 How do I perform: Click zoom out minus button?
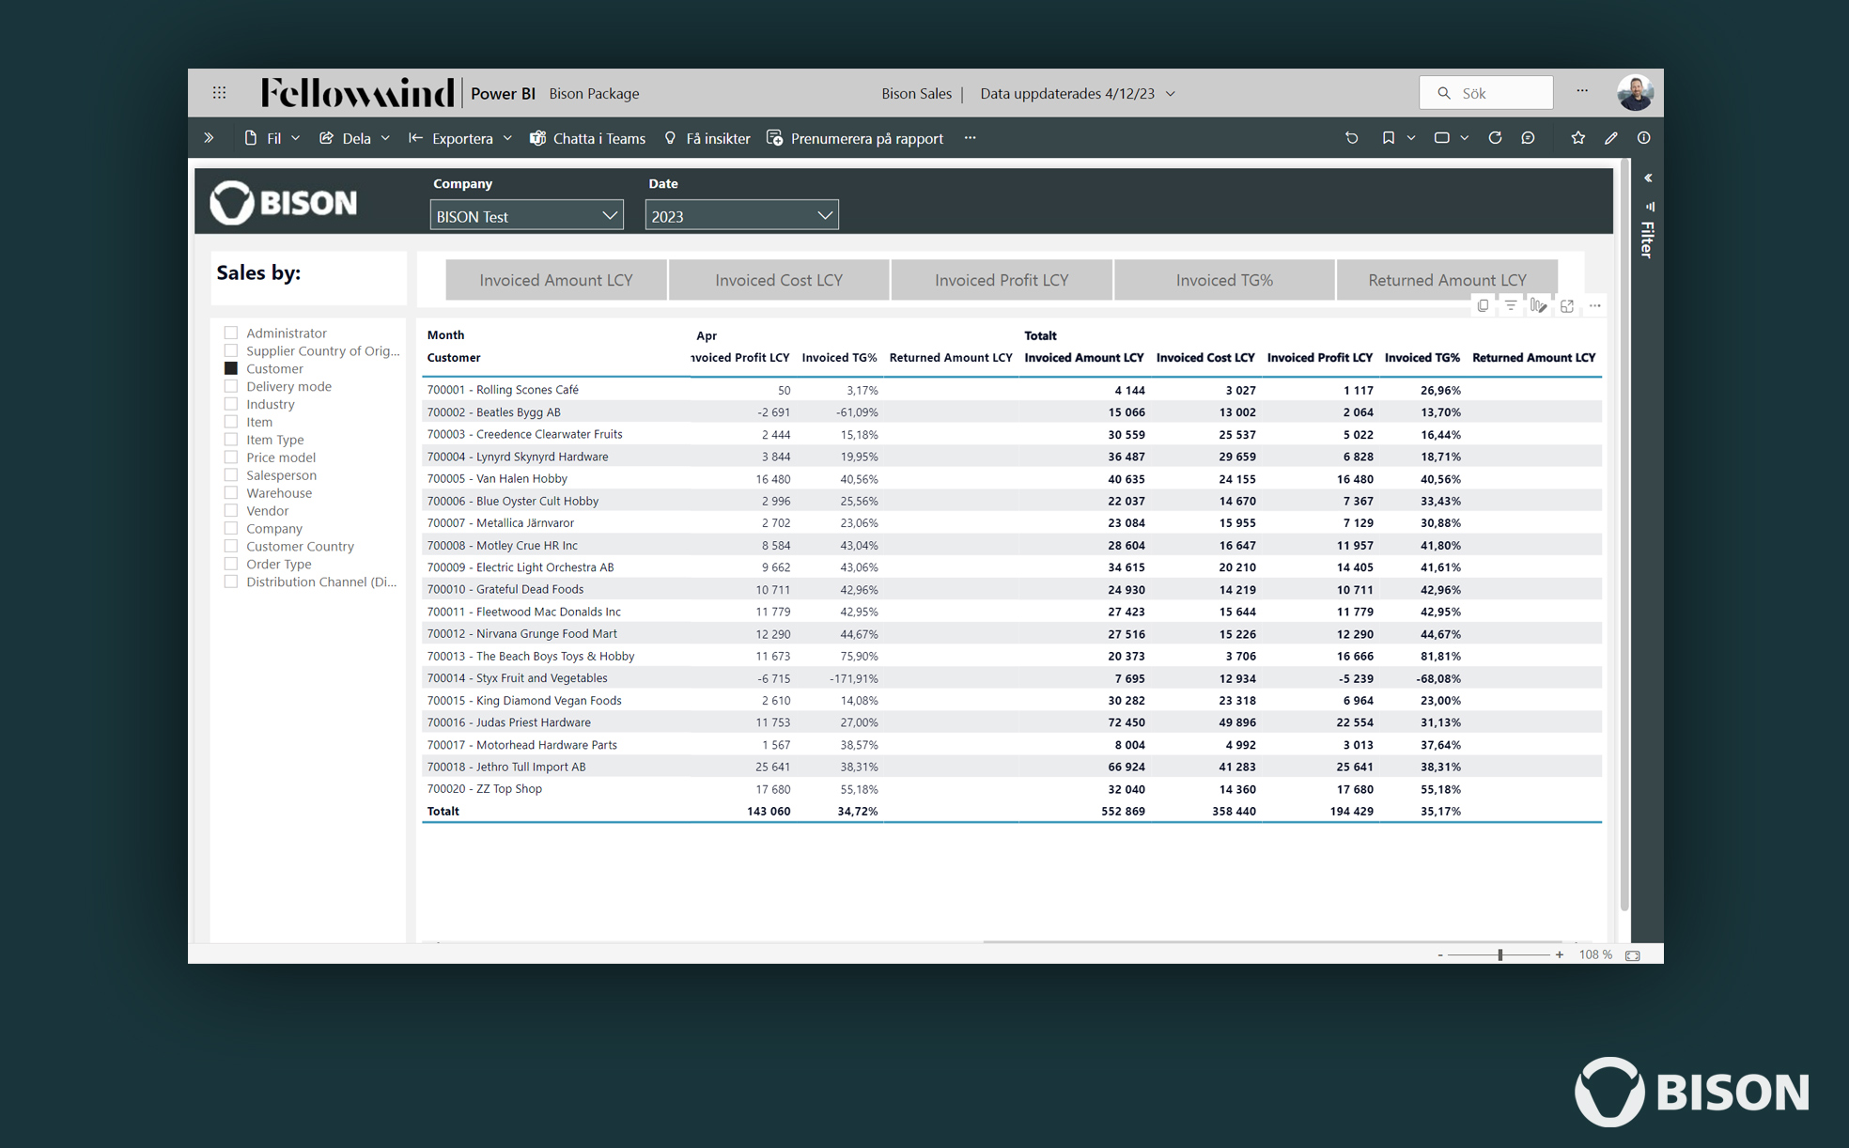click(1439, 954)
